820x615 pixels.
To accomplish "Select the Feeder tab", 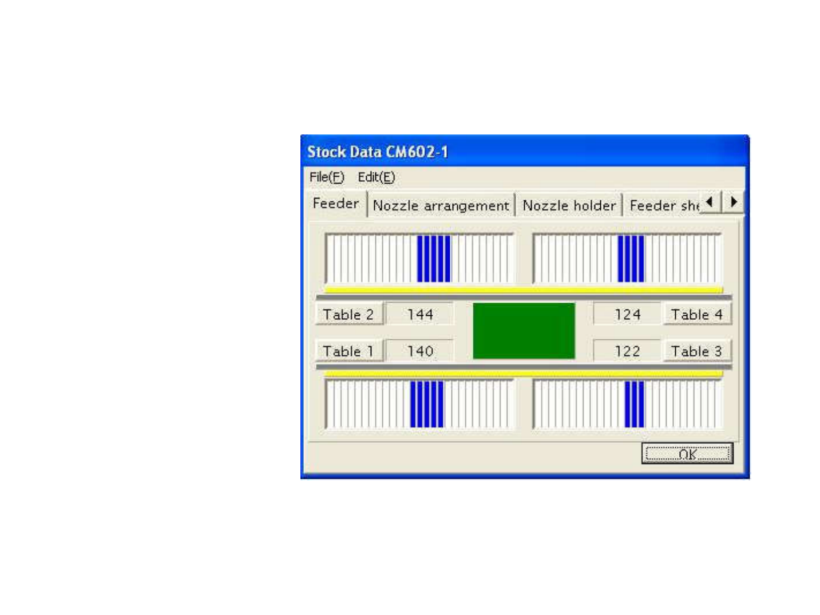I will pyautogui.click(x=336, y=204).
